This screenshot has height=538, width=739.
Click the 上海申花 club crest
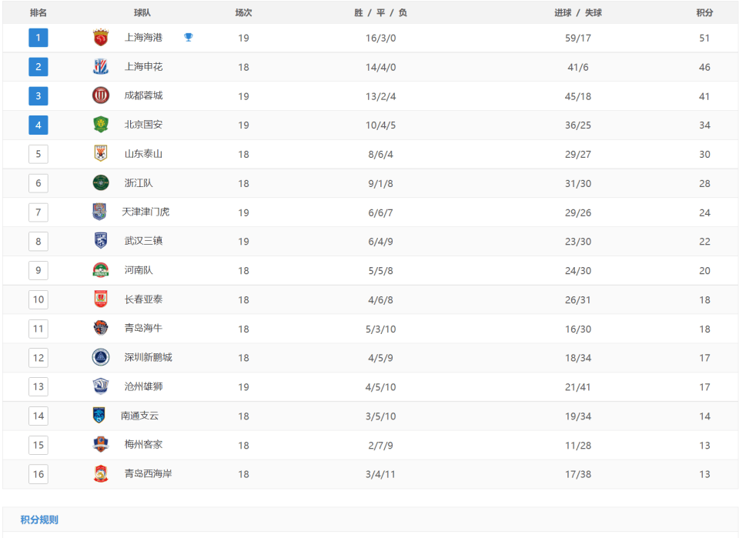[100, 67]
